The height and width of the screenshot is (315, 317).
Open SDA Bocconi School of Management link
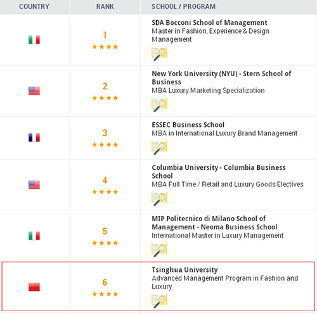pyautogui.click(x=209, y=22)
